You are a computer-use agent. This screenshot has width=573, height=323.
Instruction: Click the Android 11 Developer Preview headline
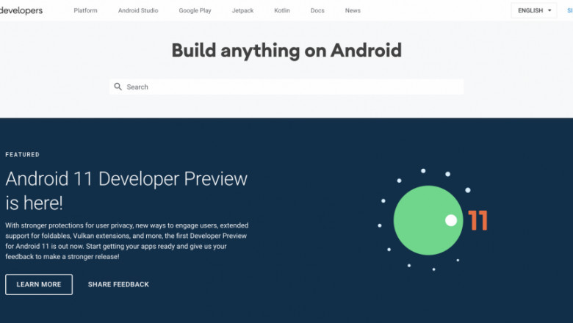(126, 191)
